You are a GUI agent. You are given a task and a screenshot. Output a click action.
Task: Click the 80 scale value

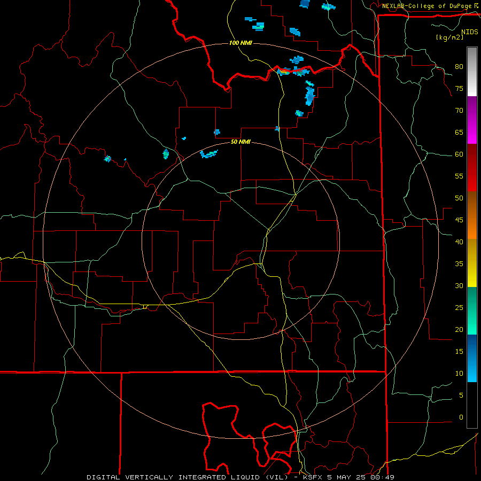coord(459,67)
